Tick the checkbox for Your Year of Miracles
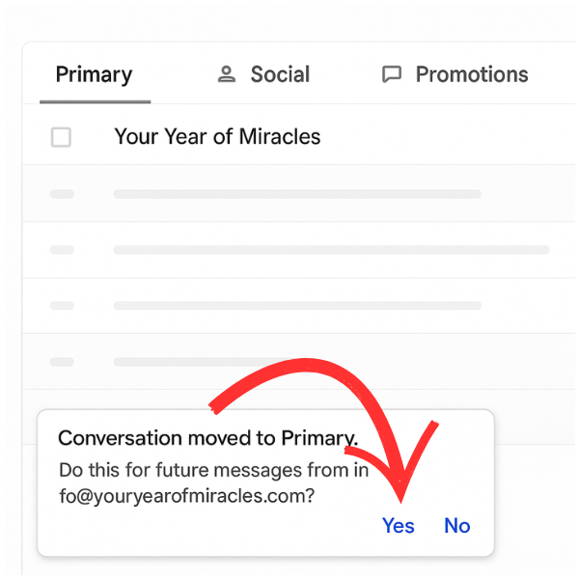This screenshot has width=579, height=579. point(61,137)
